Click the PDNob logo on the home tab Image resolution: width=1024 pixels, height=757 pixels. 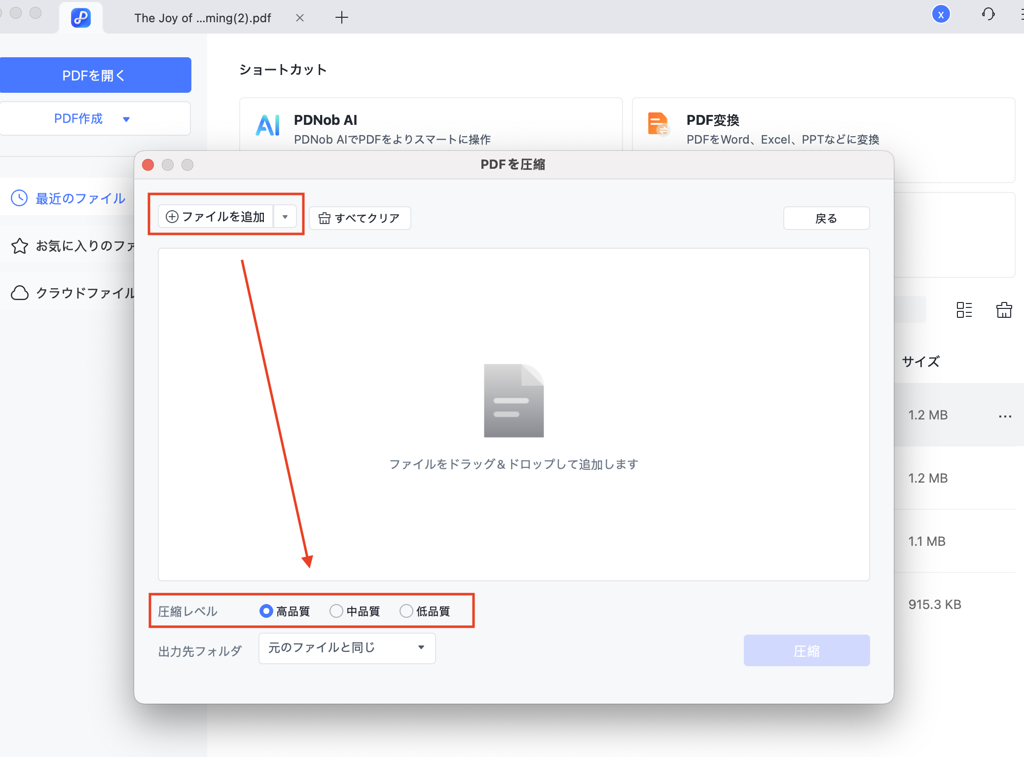(81, 18)
